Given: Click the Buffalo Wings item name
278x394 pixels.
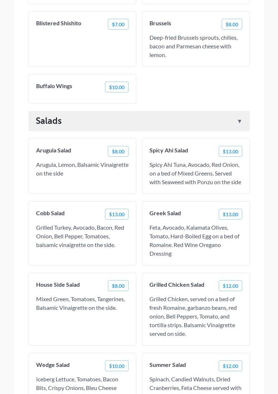Looking at the screenshot, I should [x=54, y=86].
